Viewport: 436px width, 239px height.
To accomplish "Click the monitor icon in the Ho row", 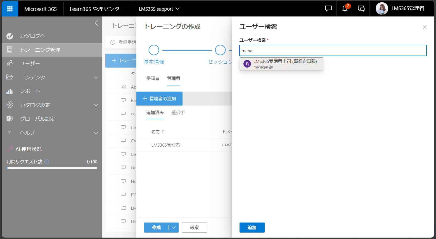I will [x=123, y=181].
